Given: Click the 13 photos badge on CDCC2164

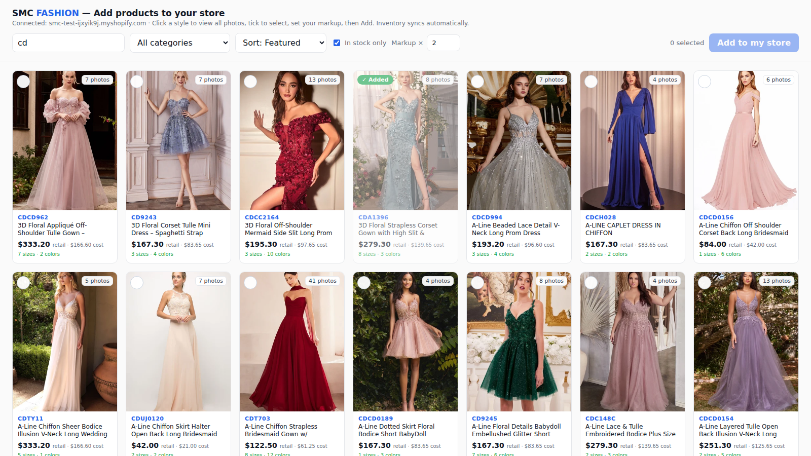Looking at the screenshot, I should pyautogui.click(x=322, y=80).
